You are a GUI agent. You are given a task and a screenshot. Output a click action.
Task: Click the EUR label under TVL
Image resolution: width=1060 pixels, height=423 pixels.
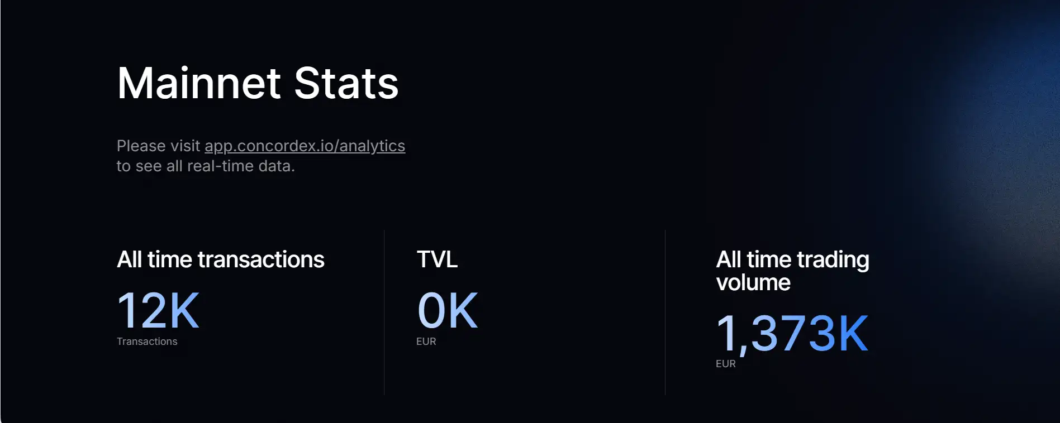tap(426, 342)
